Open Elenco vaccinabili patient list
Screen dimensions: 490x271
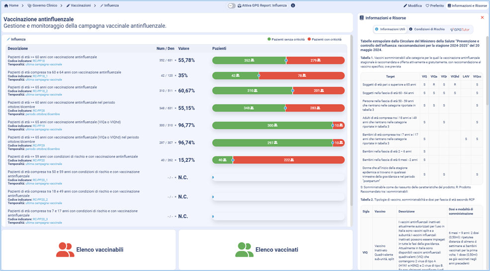point(89,250)
